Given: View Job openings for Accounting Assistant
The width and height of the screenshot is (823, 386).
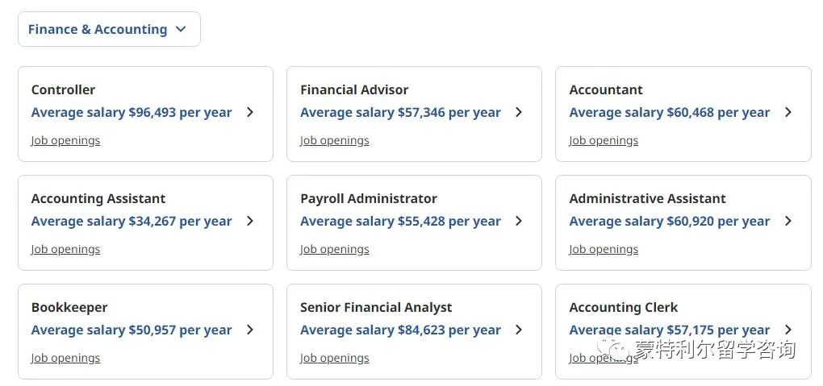Looking at the screenshot, I should (x=65, y=249).
